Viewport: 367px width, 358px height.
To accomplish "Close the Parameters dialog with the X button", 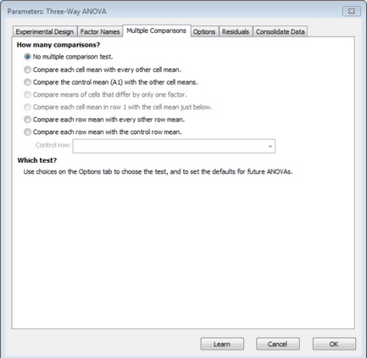I will [352, 11].
